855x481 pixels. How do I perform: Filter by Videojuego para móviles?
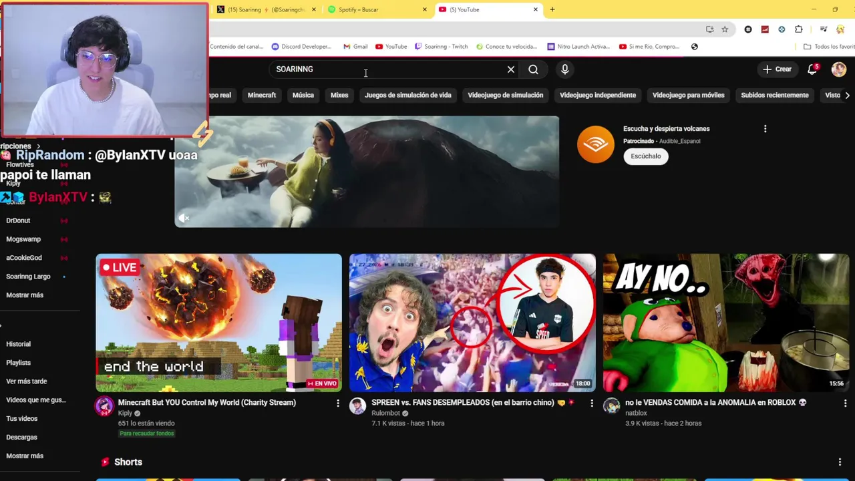pos(689,95)
